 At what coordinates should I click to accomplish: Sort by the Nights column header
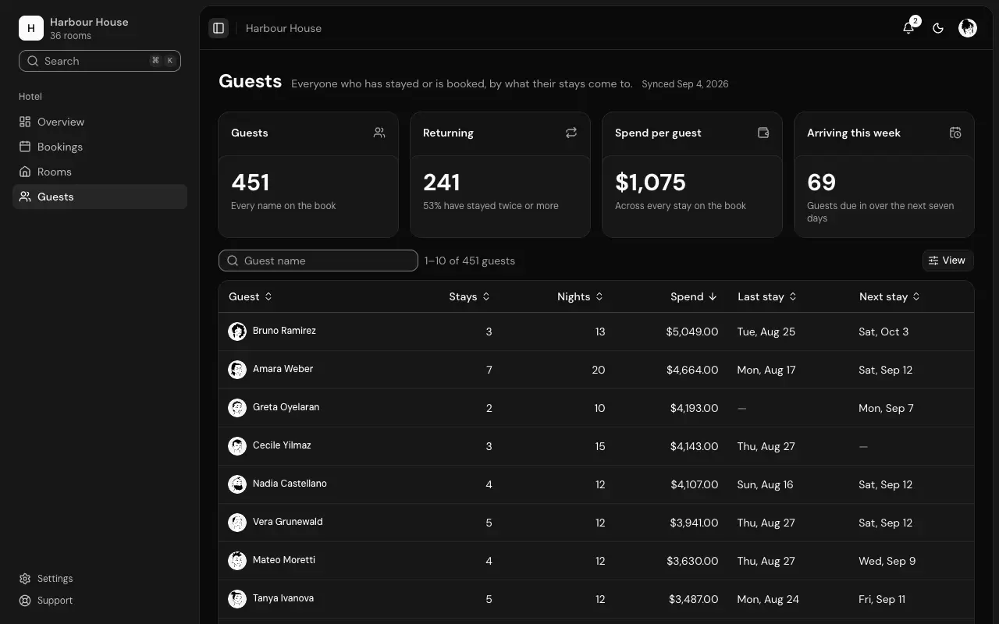pos(581,296)
